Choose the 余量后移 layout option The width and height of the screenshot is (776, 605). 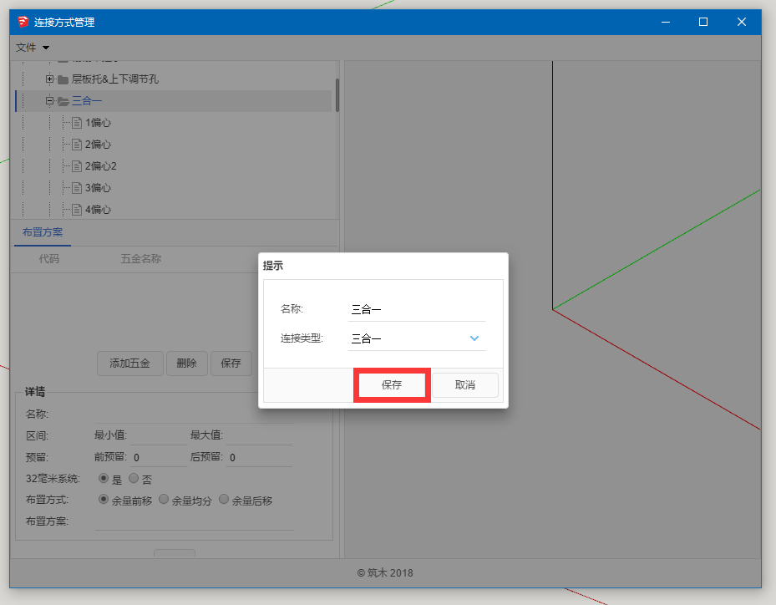(224, 500)
